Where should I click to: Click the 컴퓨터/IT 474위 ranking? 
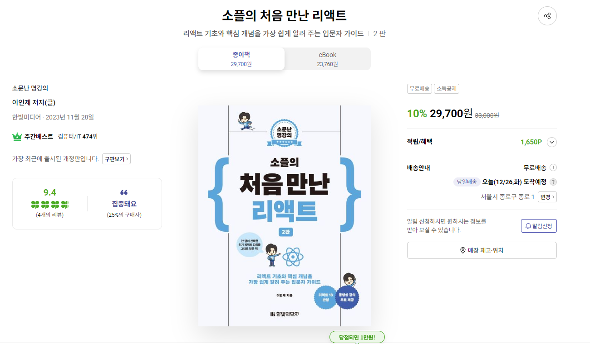tap(78, 136)
